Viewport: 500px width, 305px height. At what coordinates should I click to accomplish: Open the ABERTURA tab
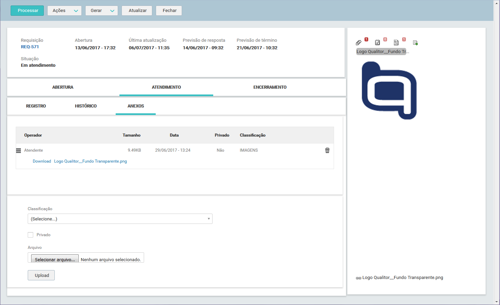63,87
